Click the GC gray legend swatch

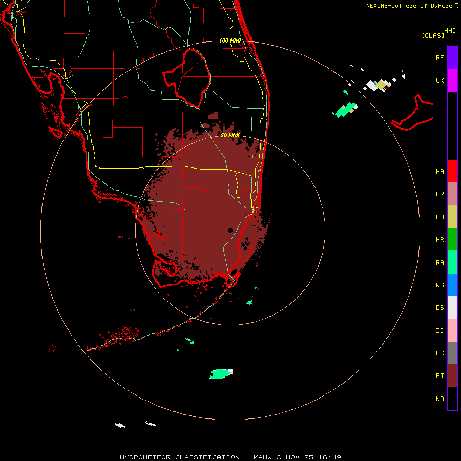[x=452, y=353]
